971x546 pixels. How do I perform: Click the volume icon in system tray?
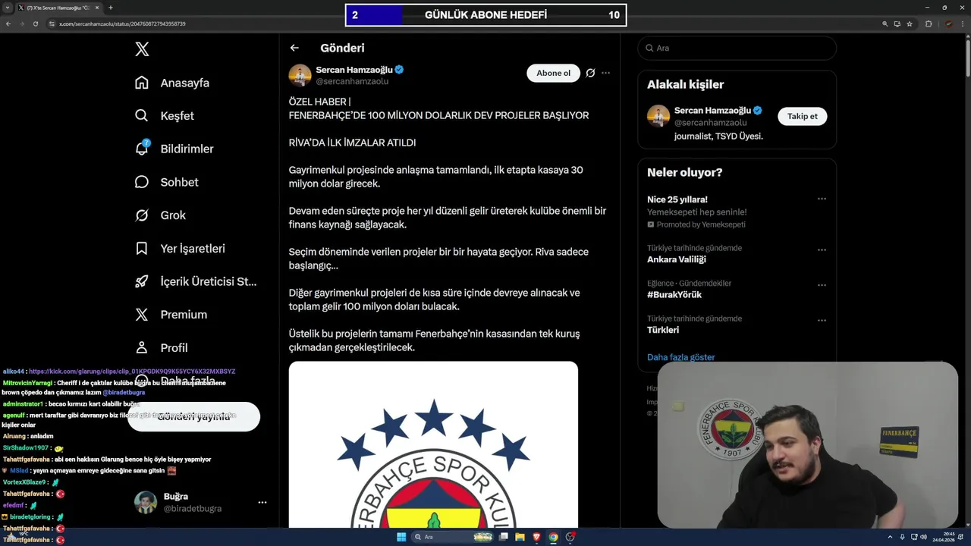[923, 537]
